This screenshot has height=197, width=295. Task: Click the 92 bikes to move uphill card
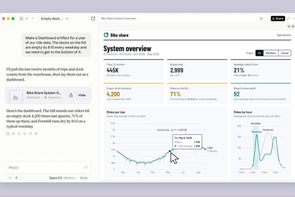coord(261,93)
